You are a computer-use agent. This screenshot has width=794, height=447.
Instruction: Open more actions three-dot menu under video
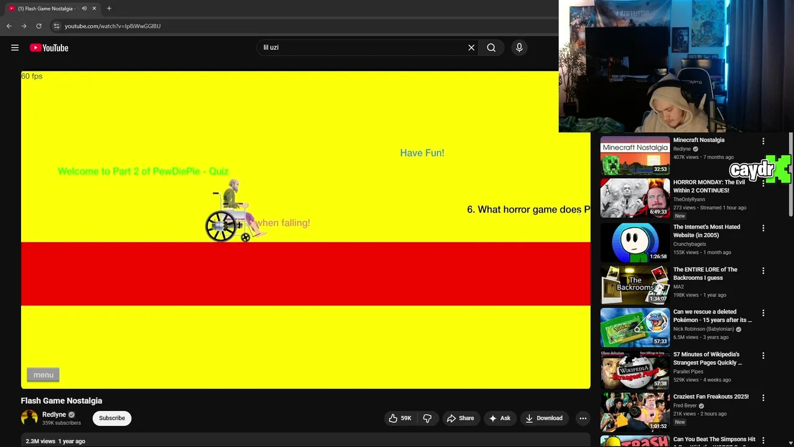click(x=583, y=418)
